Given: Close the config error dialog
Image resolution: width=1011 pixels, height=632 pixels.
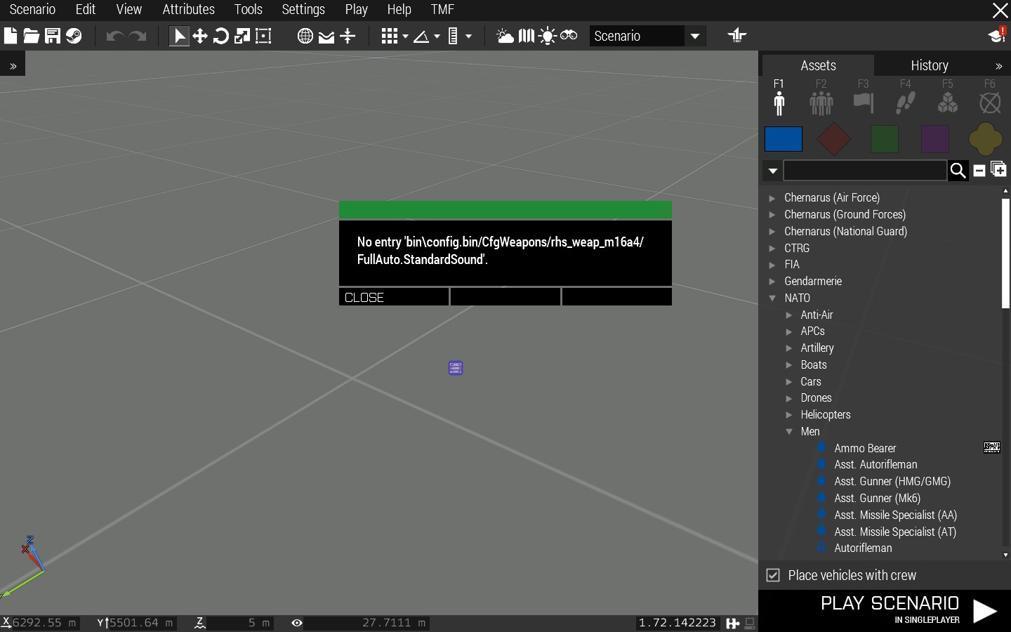Looking at the screenshot, I should click(x=394, y=298).
